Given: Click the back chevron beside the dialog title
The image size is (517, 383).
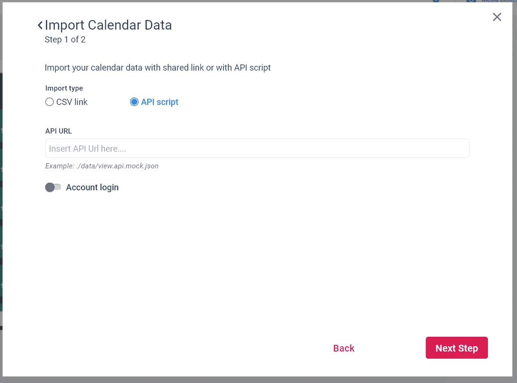Looking at the screenshot, I should 40,25.
